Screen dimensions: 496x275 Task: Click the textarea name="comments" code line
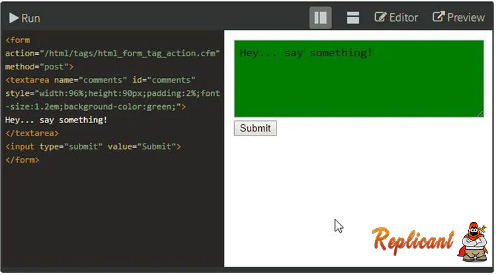[x=101, y=80]
